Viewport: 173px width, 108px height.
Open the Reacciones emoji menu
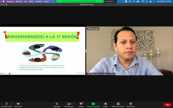point(131,105)
